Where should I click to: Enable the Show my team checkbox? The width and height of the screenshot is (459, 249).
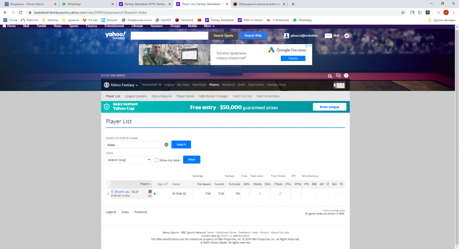point(157,160)
